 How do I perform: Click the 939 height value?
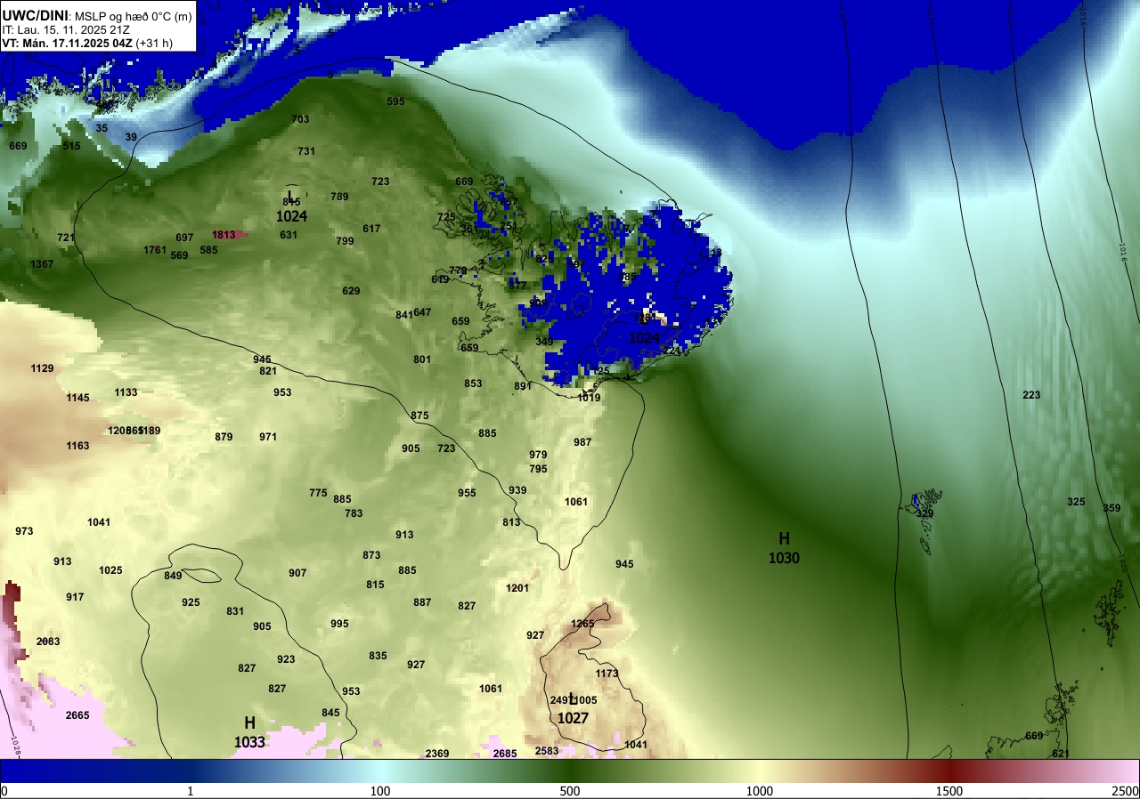517,490
